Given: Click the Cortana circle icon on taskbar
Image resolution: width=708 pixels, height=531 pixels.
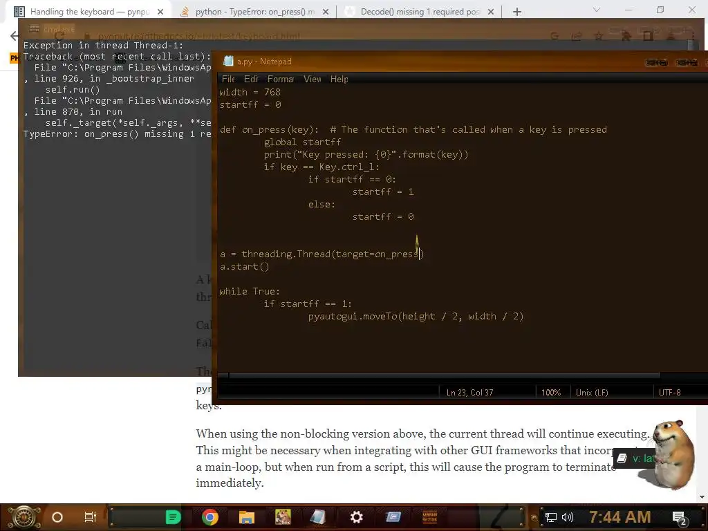Looking at the screenshot, I should [x=57, y=517].
